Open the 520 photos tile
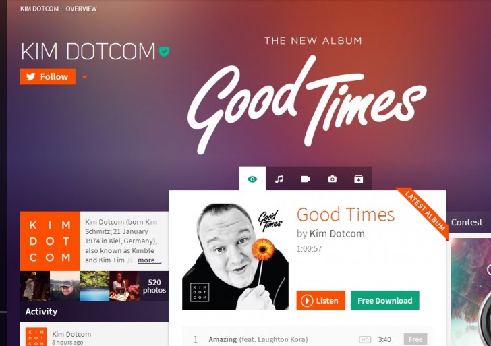491x346 pixels. (x=154, y=286)
